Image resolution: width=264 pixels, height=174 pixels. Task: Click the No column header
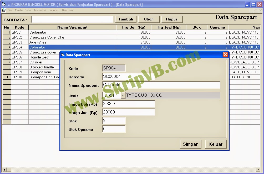click(7, 27)
